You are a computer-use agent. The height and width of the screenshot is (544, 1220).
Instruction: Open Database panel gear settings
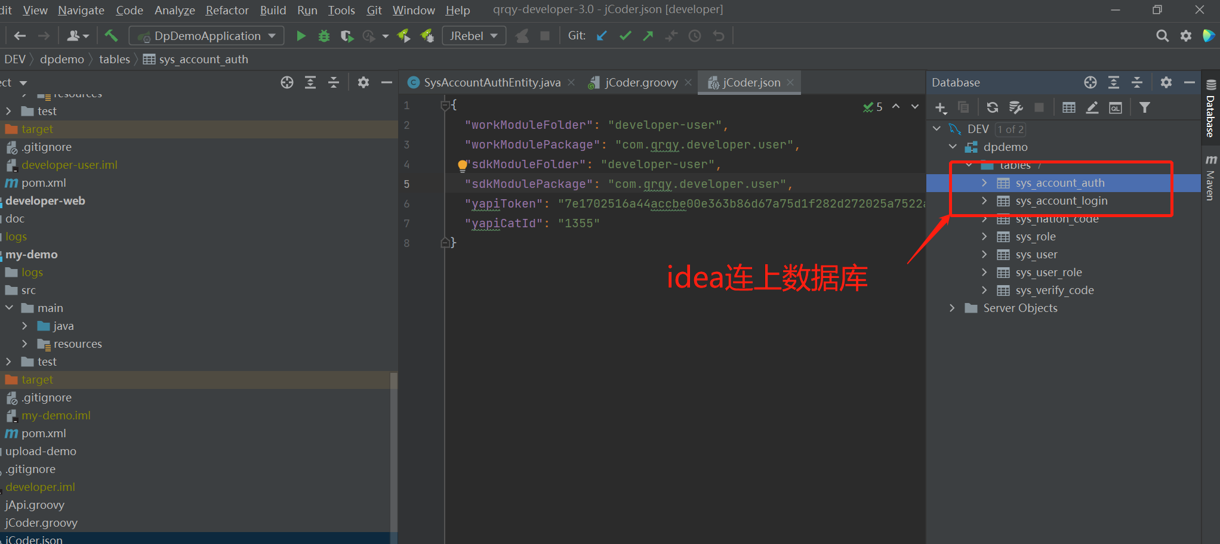(x=1166, y=82)
